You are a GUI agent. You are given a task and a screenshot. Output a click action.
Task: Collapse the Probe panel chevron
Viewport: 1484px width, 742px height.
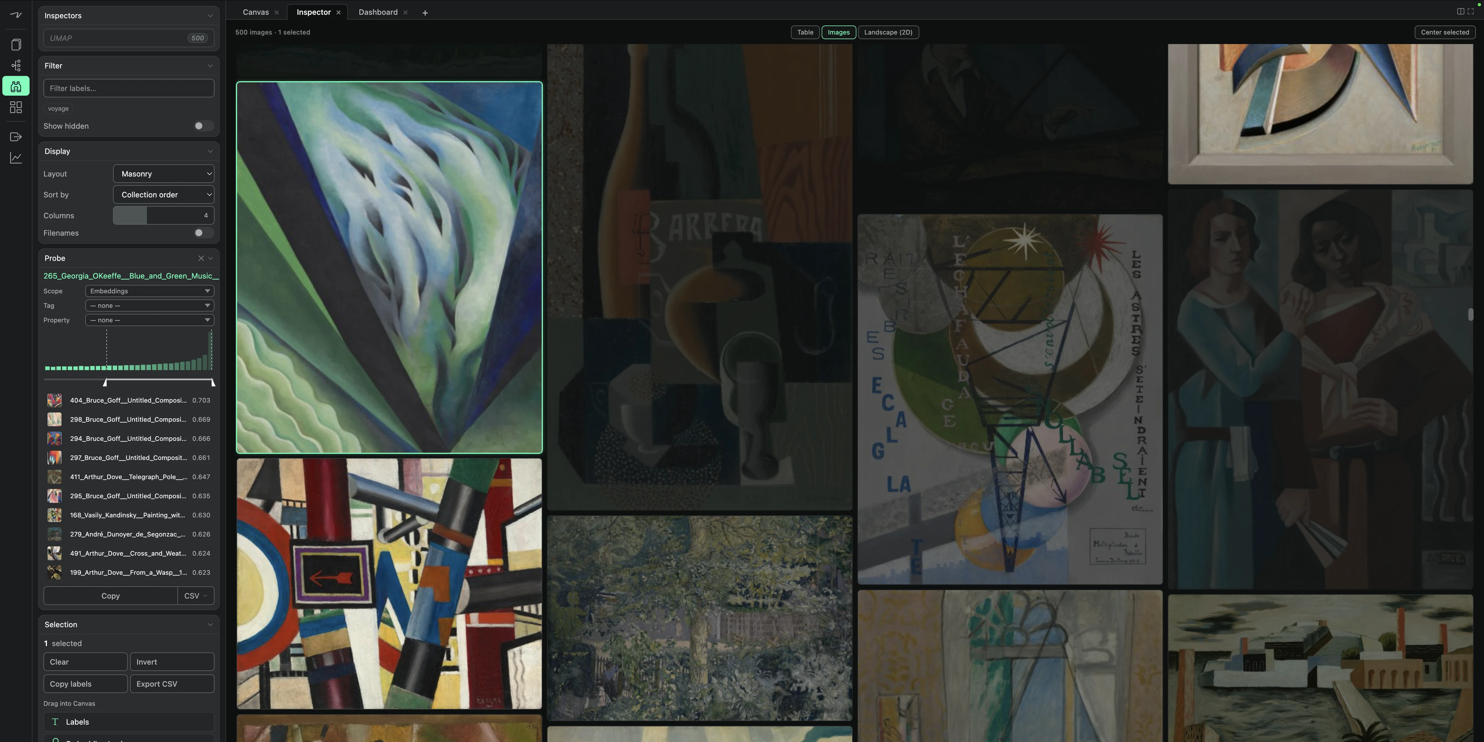pos(211,258)
